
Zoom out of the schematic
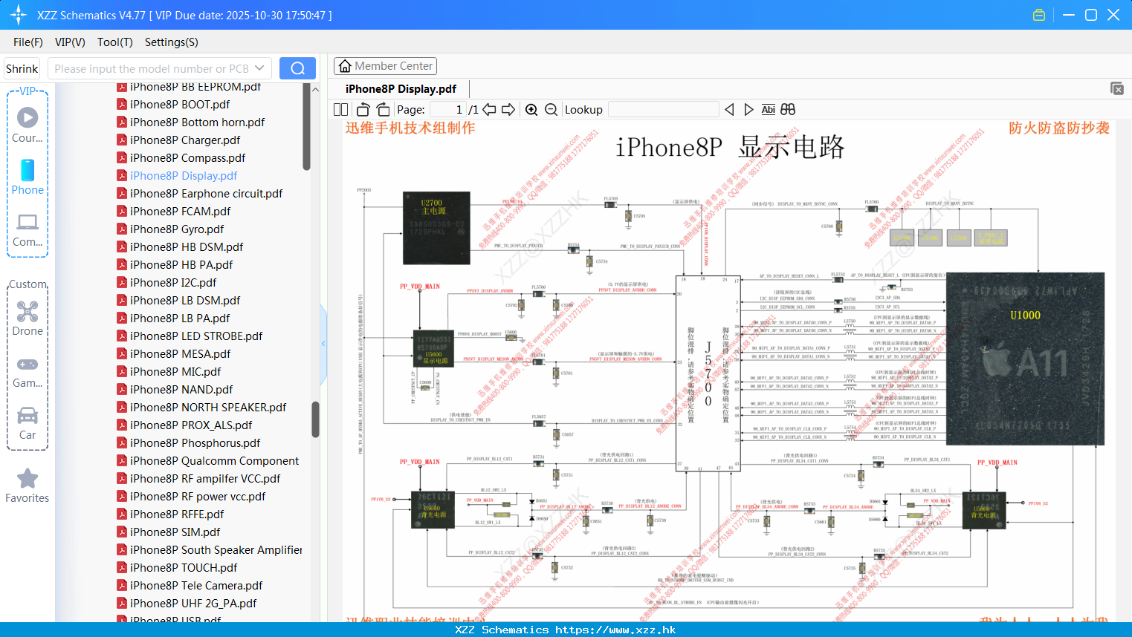(x=551, y=109)
